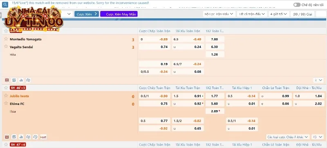Toggle the dark mode switch 'Chế độ nền tối'

297,5
